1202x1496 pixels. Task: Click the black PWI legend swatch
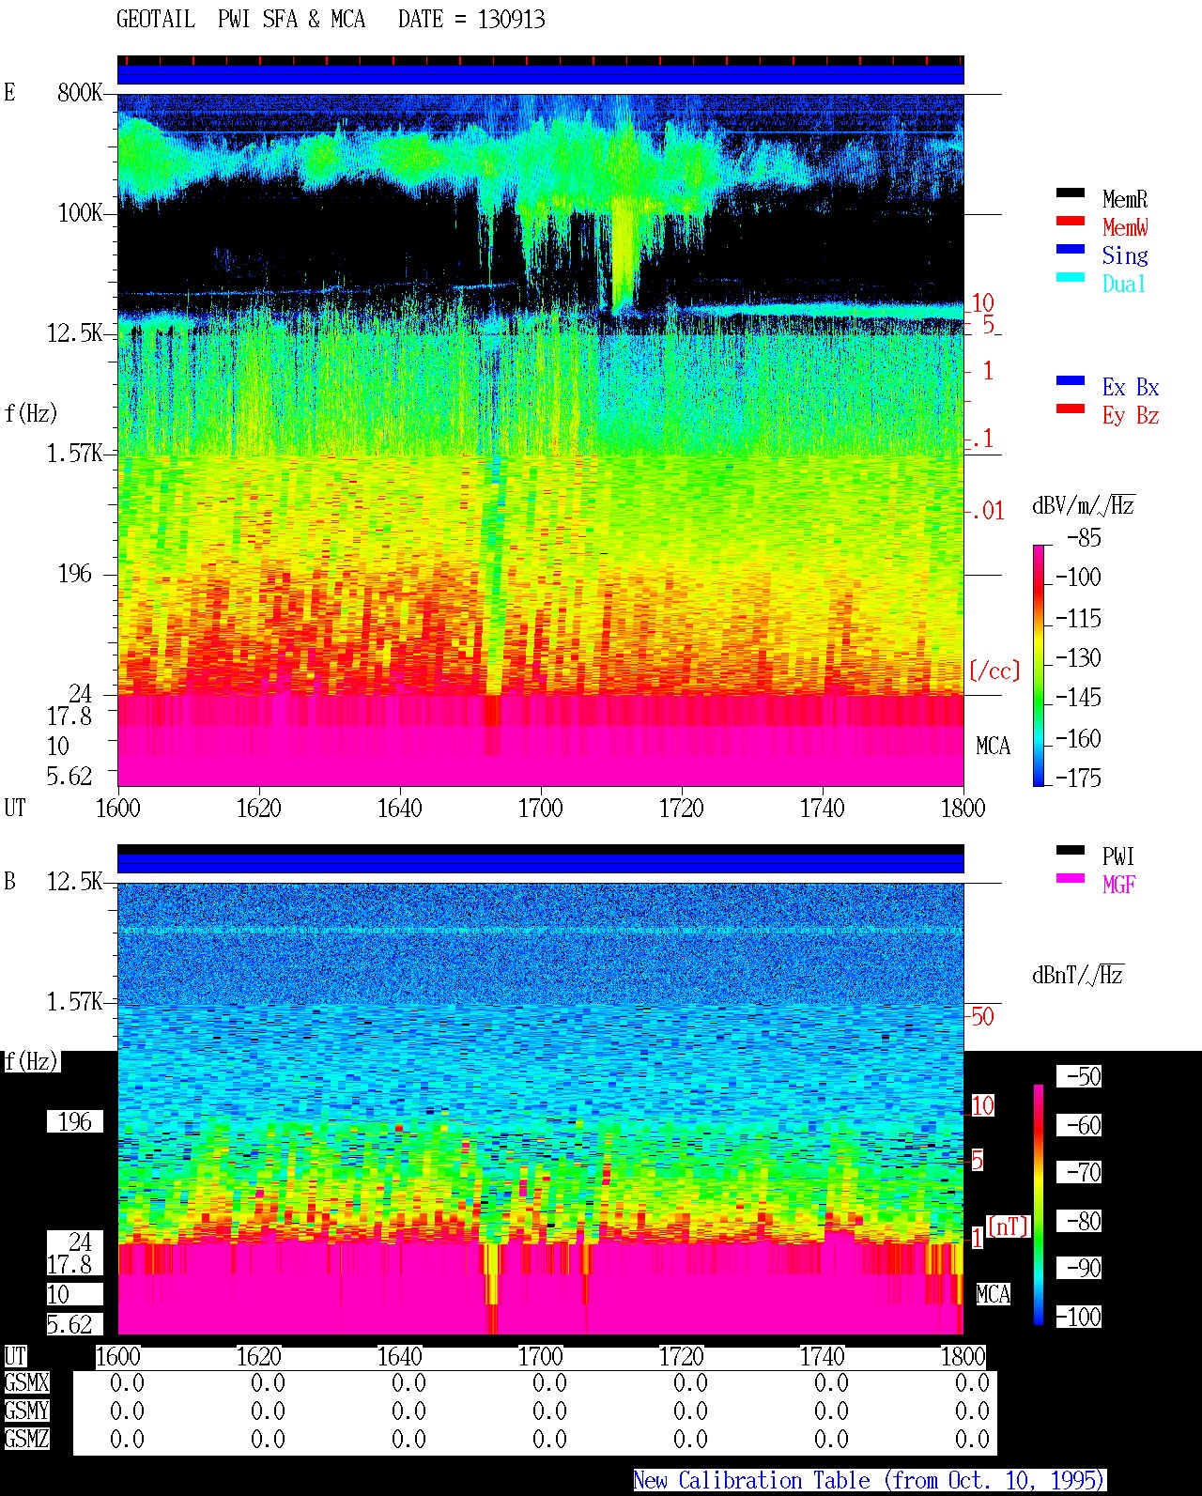tap(1071, 850)
